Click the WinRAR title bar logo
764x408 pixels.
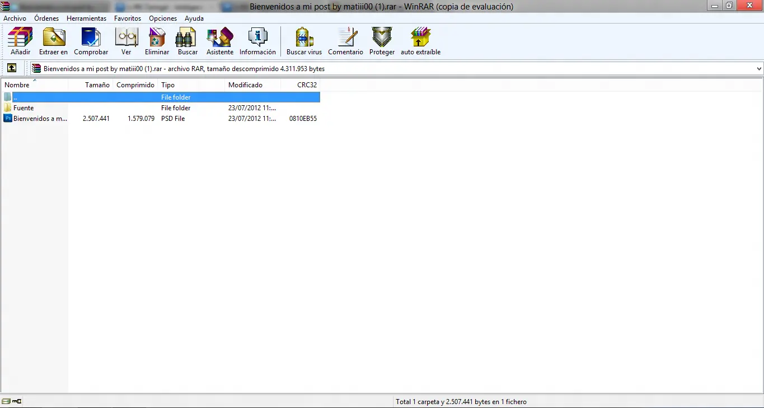click(6, 6)
